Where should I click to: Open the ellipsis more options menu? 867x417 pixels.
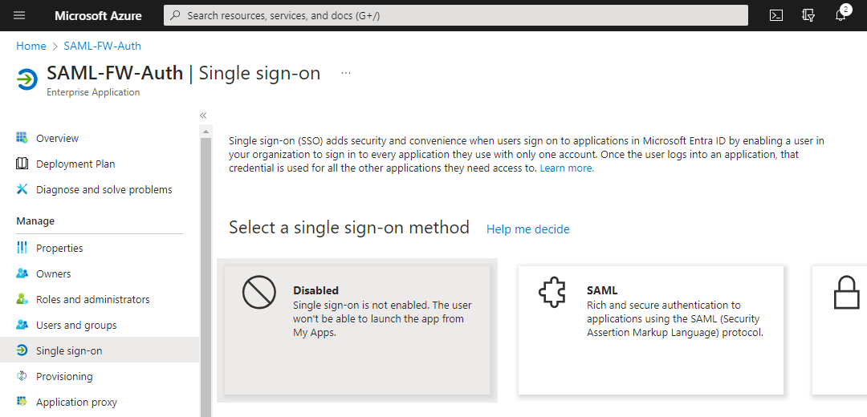coord(346,72)
